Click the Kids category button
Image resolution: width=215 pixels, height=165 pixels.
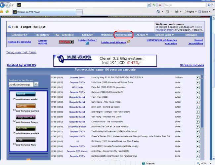(26, 140)
